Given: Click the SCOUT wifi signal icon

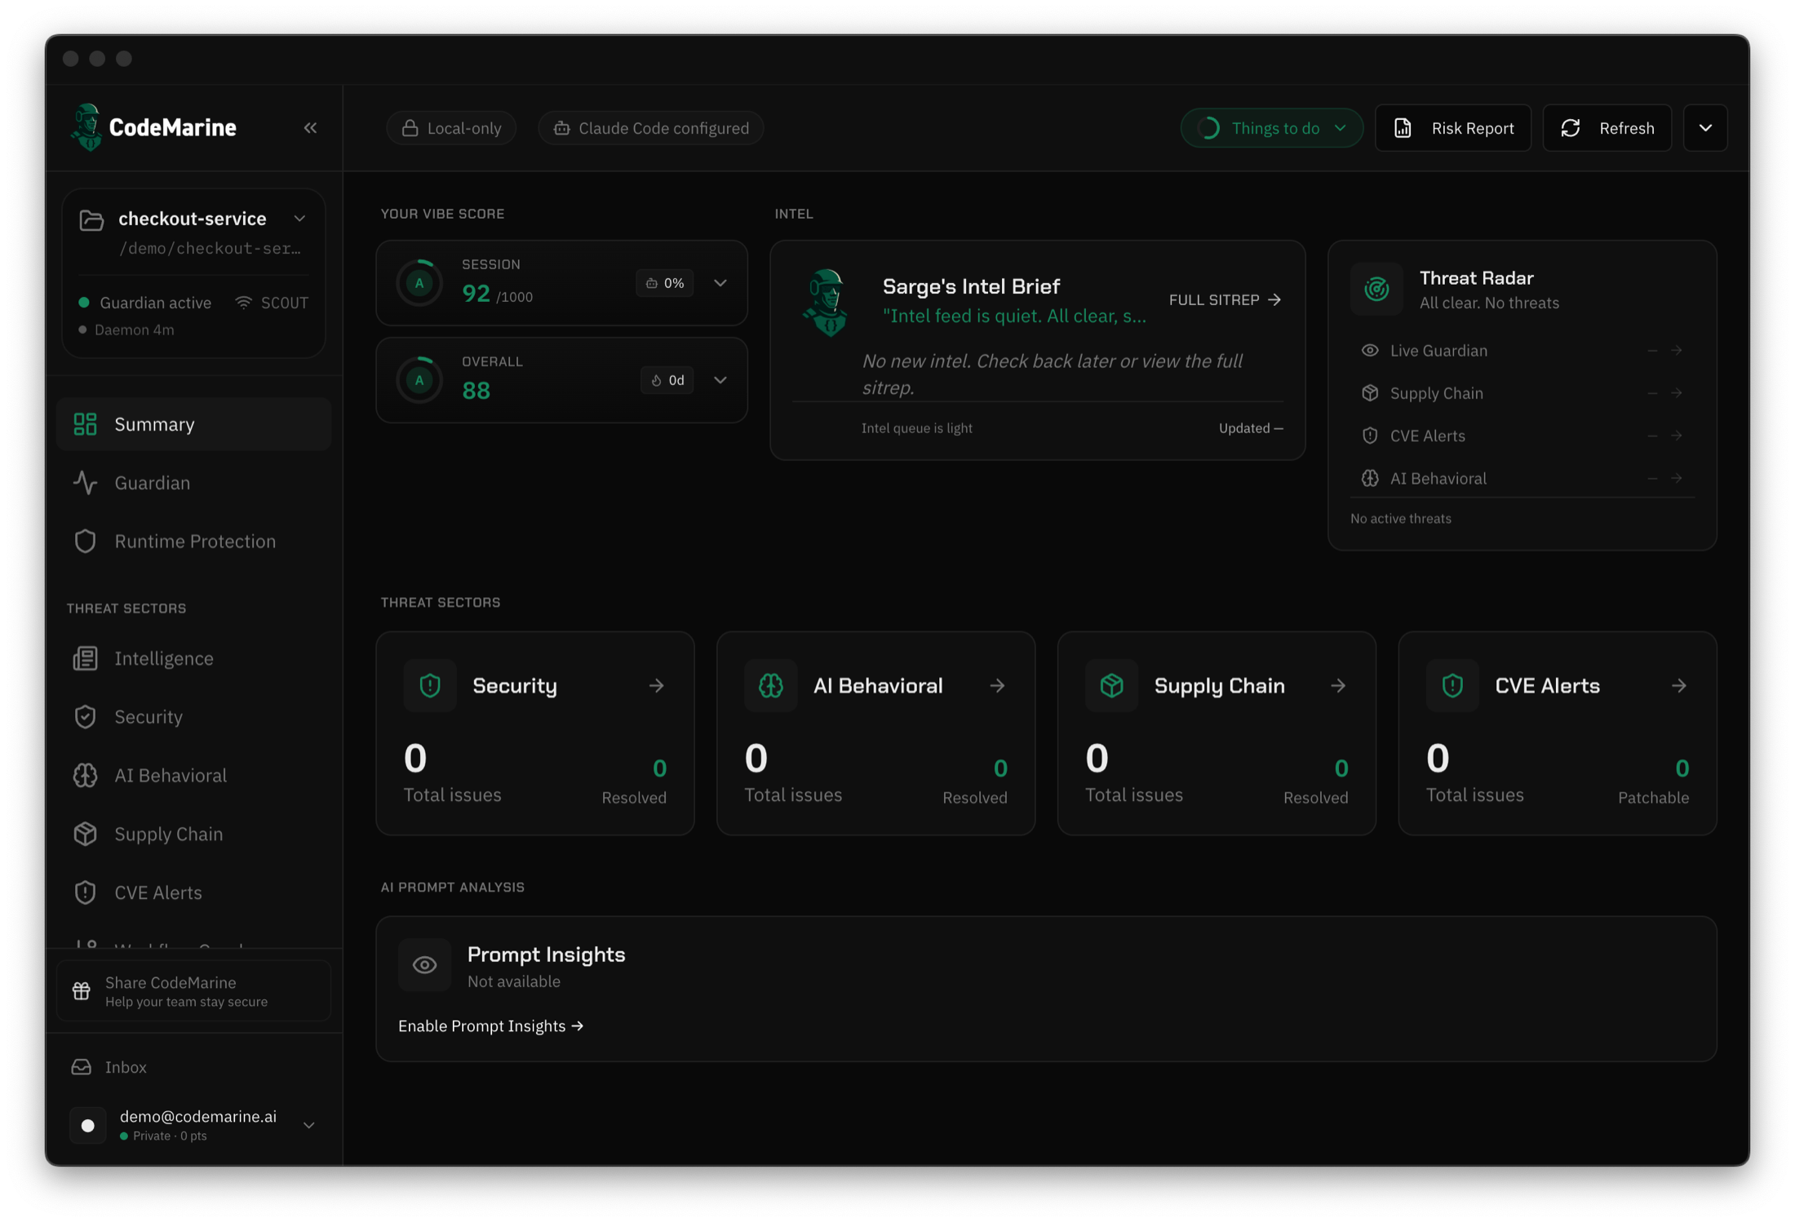Looking at the screenshot, I should click(x=244, y=303).
